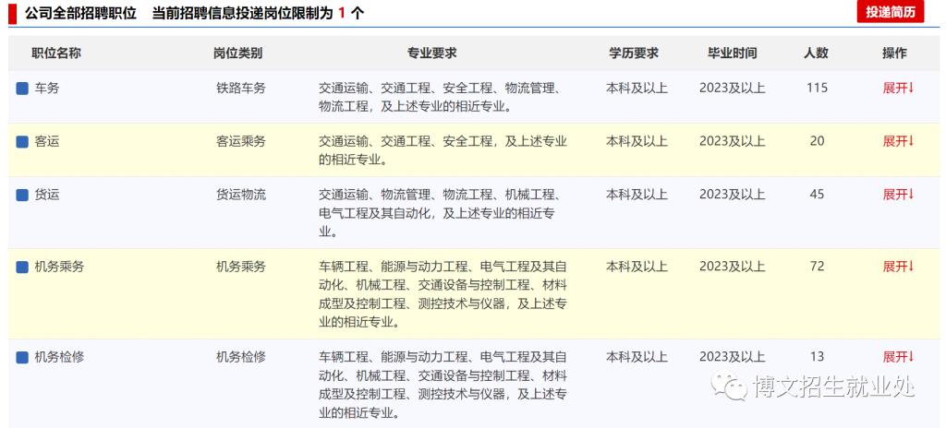946x428 pixels.
Task: Open 展开 for the 机务乘务 job
Action: coord(897,267)
